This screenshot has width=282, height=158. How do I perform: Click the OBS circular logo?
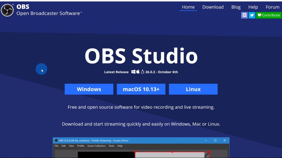coord(7,10)
